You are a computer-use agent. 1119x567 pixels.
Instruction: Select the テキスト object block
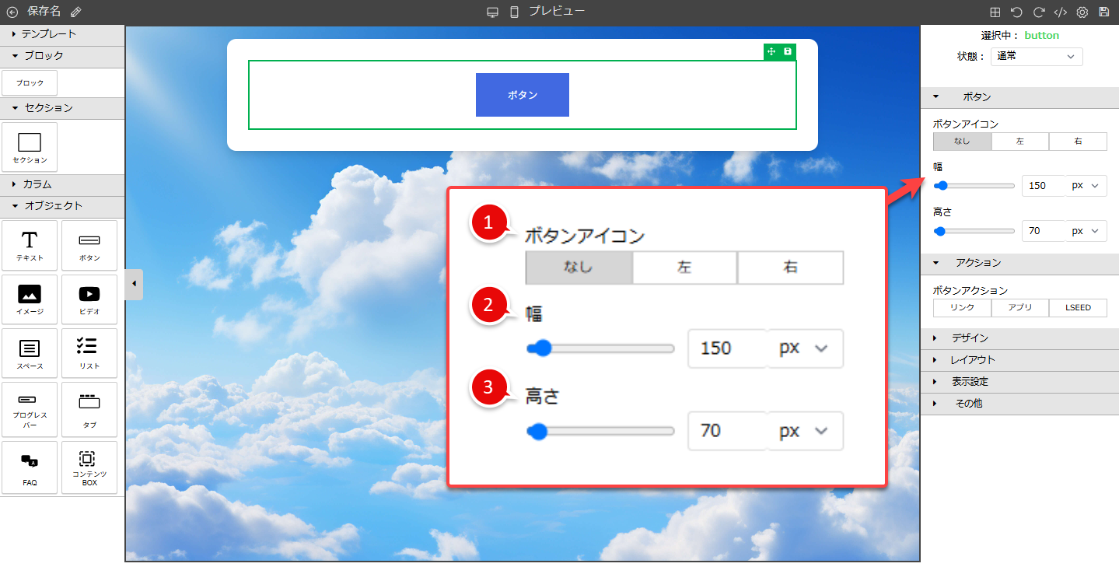(x=30, y=247)
